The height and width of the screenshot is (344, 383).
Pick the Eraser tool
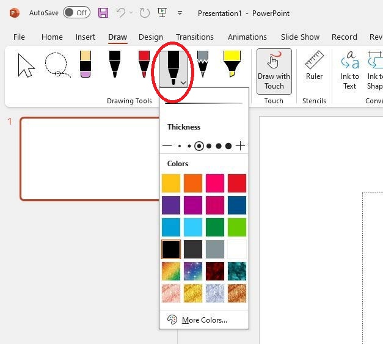point(86,64)
